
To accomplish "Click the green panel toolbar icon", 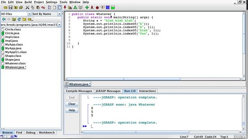I will [113, 7].
